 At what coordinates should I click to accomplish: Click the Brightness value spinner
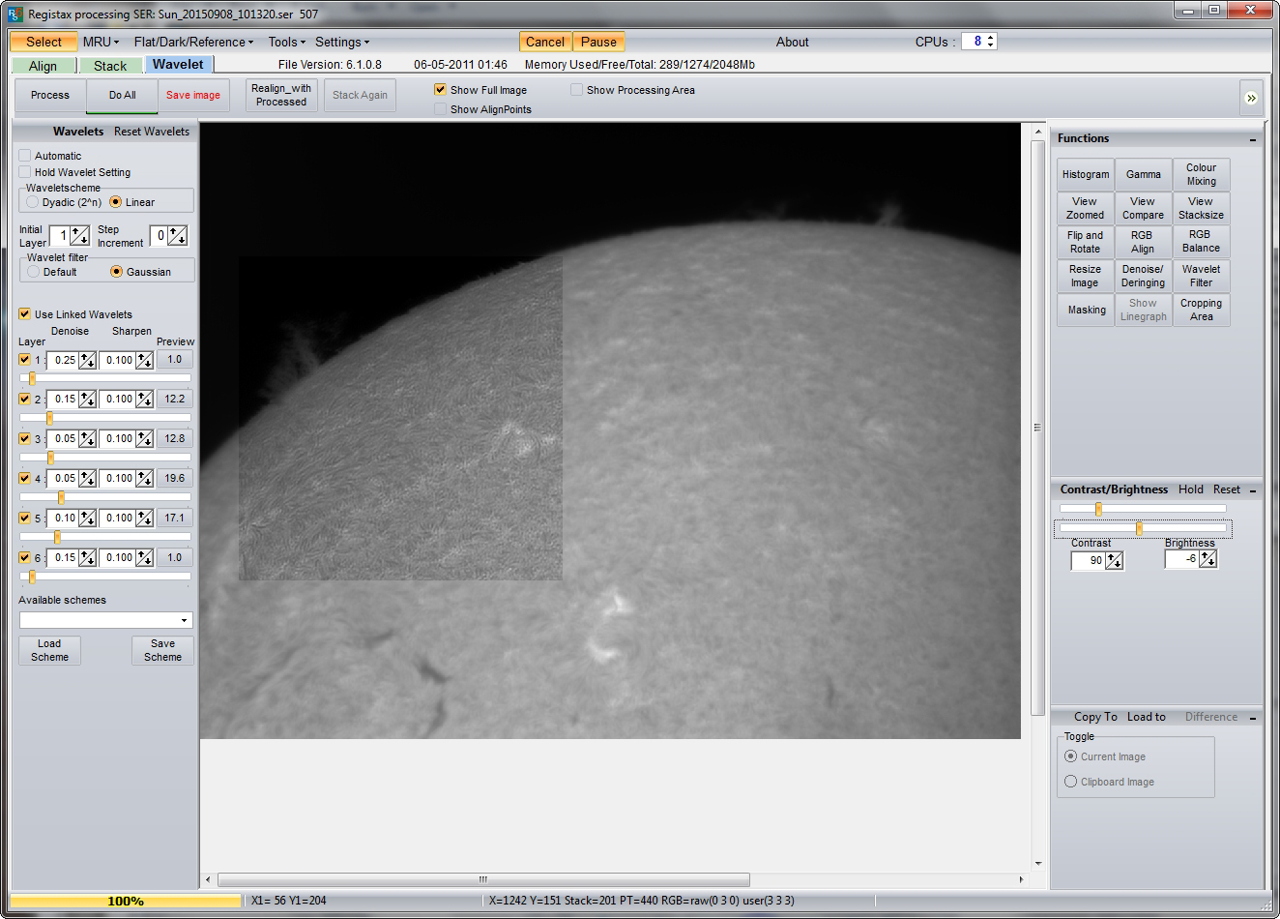(1208, 559)
